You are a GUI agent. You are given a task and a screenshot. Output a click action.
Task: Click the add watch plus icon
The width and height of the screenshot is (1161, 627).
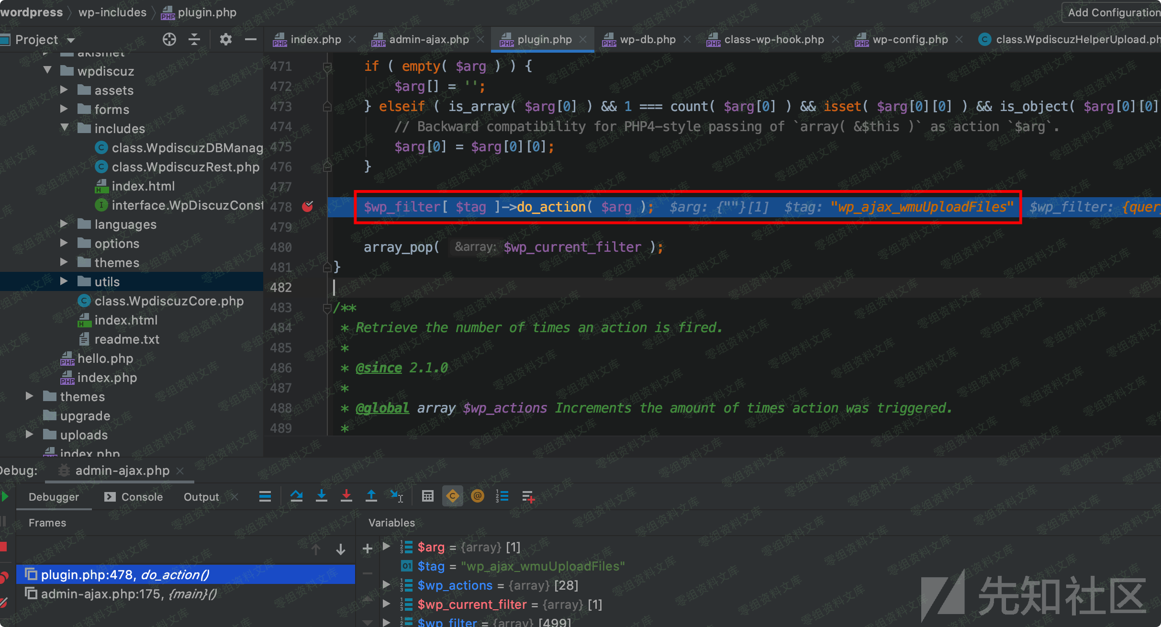pos(368,549)
